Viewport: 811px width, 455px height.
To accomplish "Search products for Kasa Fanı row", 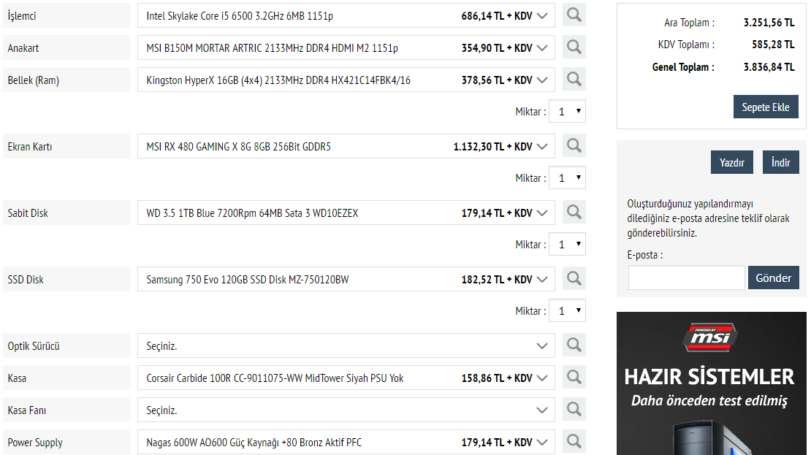I will click(x=574, y=410).
